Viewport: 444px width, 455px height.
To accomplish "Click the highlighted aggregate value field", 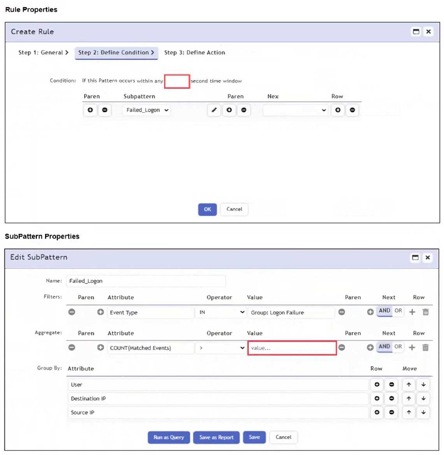I will coord(291,348).
